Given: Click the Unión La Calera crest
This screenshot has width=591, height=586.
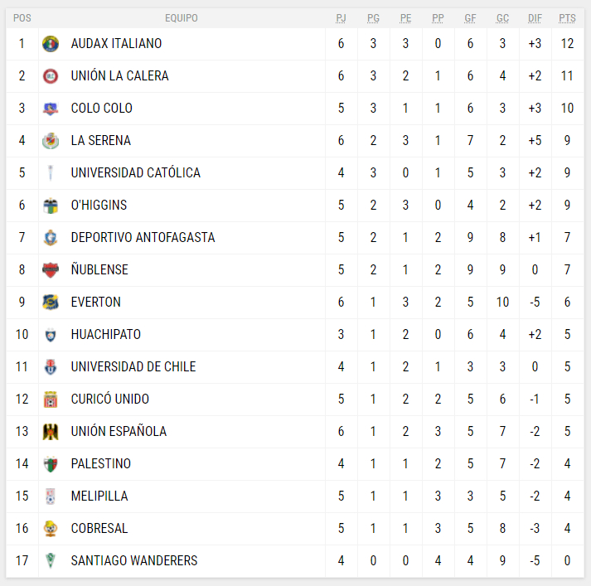Looking at the screenshot, I should [x=51, y=76].
